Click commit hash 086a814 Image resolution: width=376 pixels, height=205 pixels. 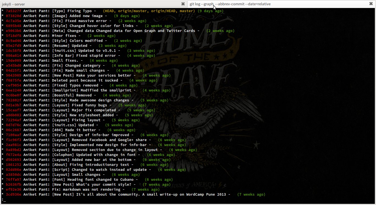point(13,56)
